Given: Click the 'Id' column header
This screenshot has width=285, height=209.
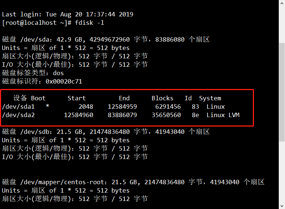Looking at the screenshot, I should [188, 98].
